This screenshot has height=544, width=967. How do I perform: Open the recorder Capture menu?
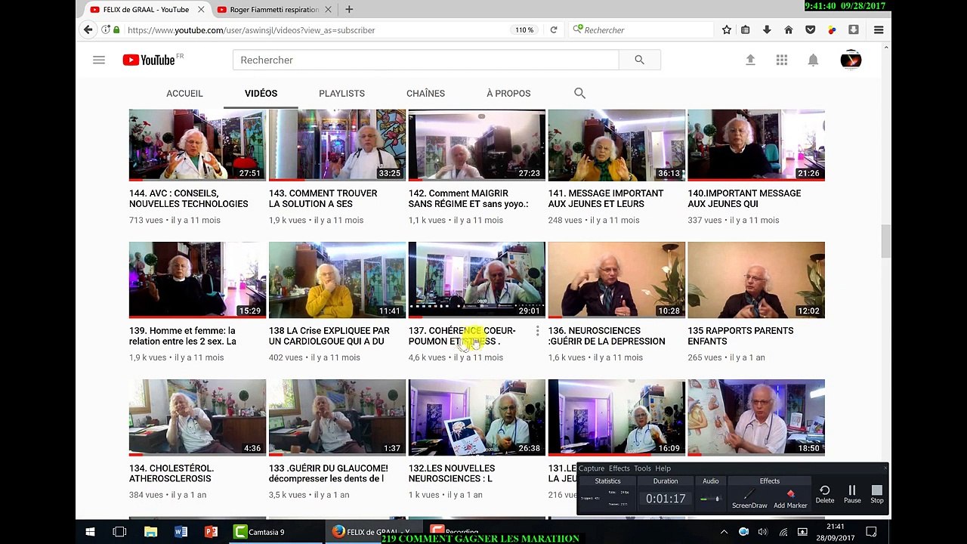click(592, 468)
